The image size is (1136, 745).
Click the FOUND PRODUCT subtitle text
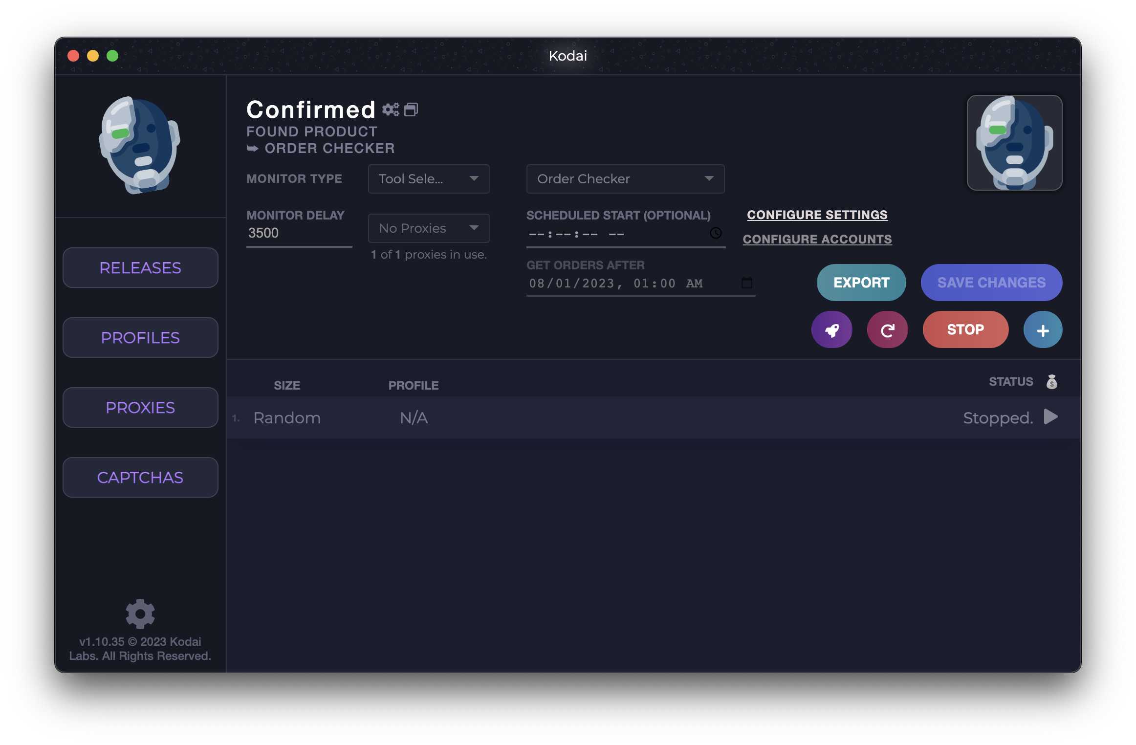click(312, 132)
